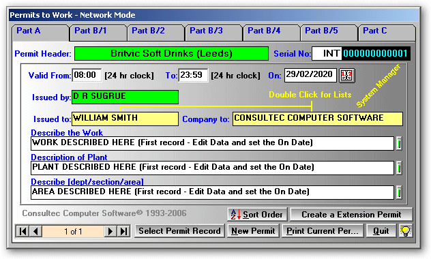This screenshot has width=431, height=259.
Task: Click the Consultec Computer Software copyright text
Action: (x=104, y=213)
